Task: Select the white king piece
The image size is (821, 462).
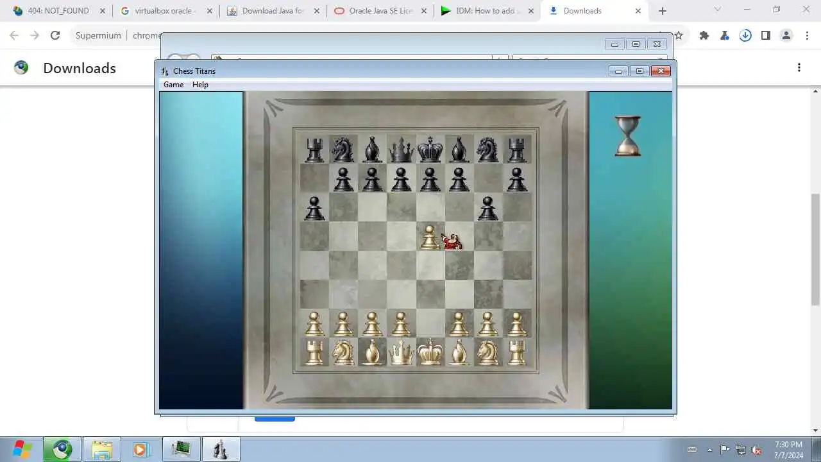Action: [x=430, y=352]
